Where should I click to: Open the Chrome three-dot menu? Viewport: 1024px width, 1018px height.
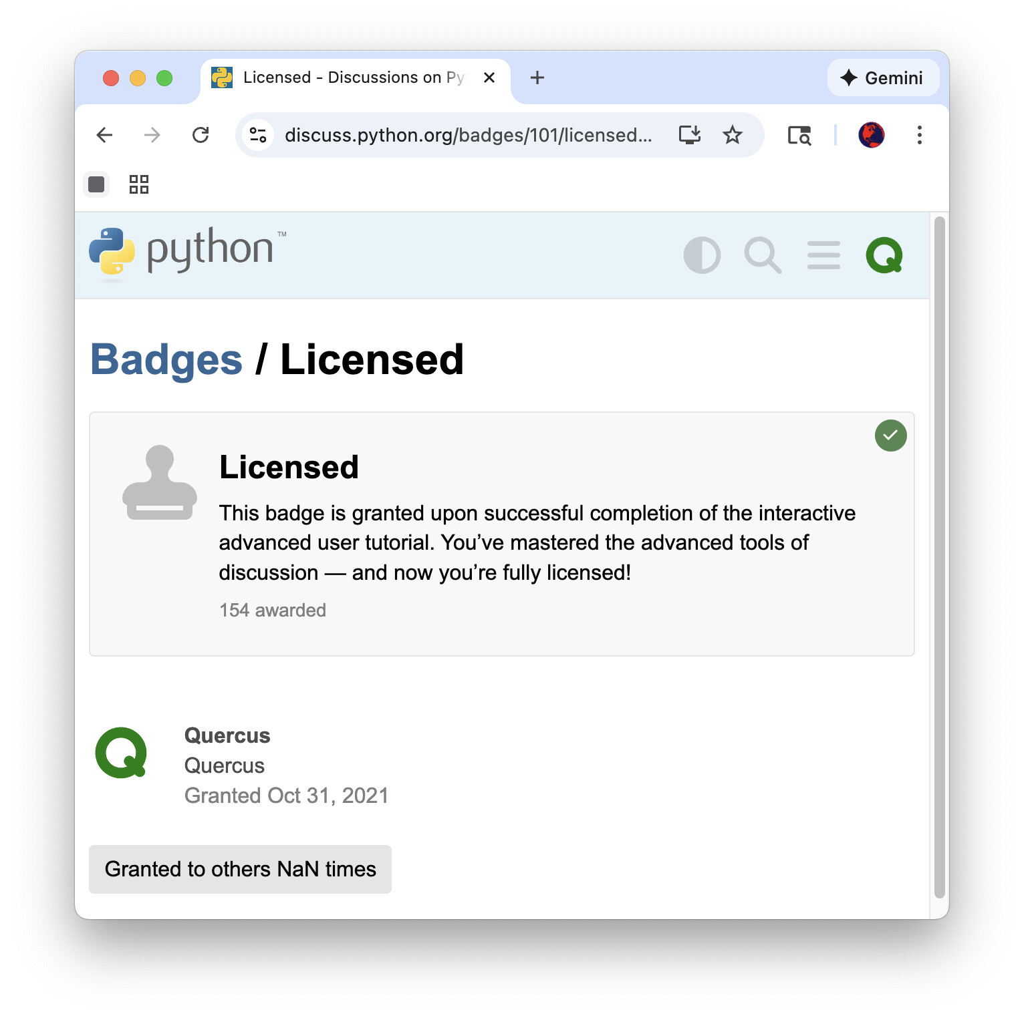pyautogui.click(x=920, y=135)
